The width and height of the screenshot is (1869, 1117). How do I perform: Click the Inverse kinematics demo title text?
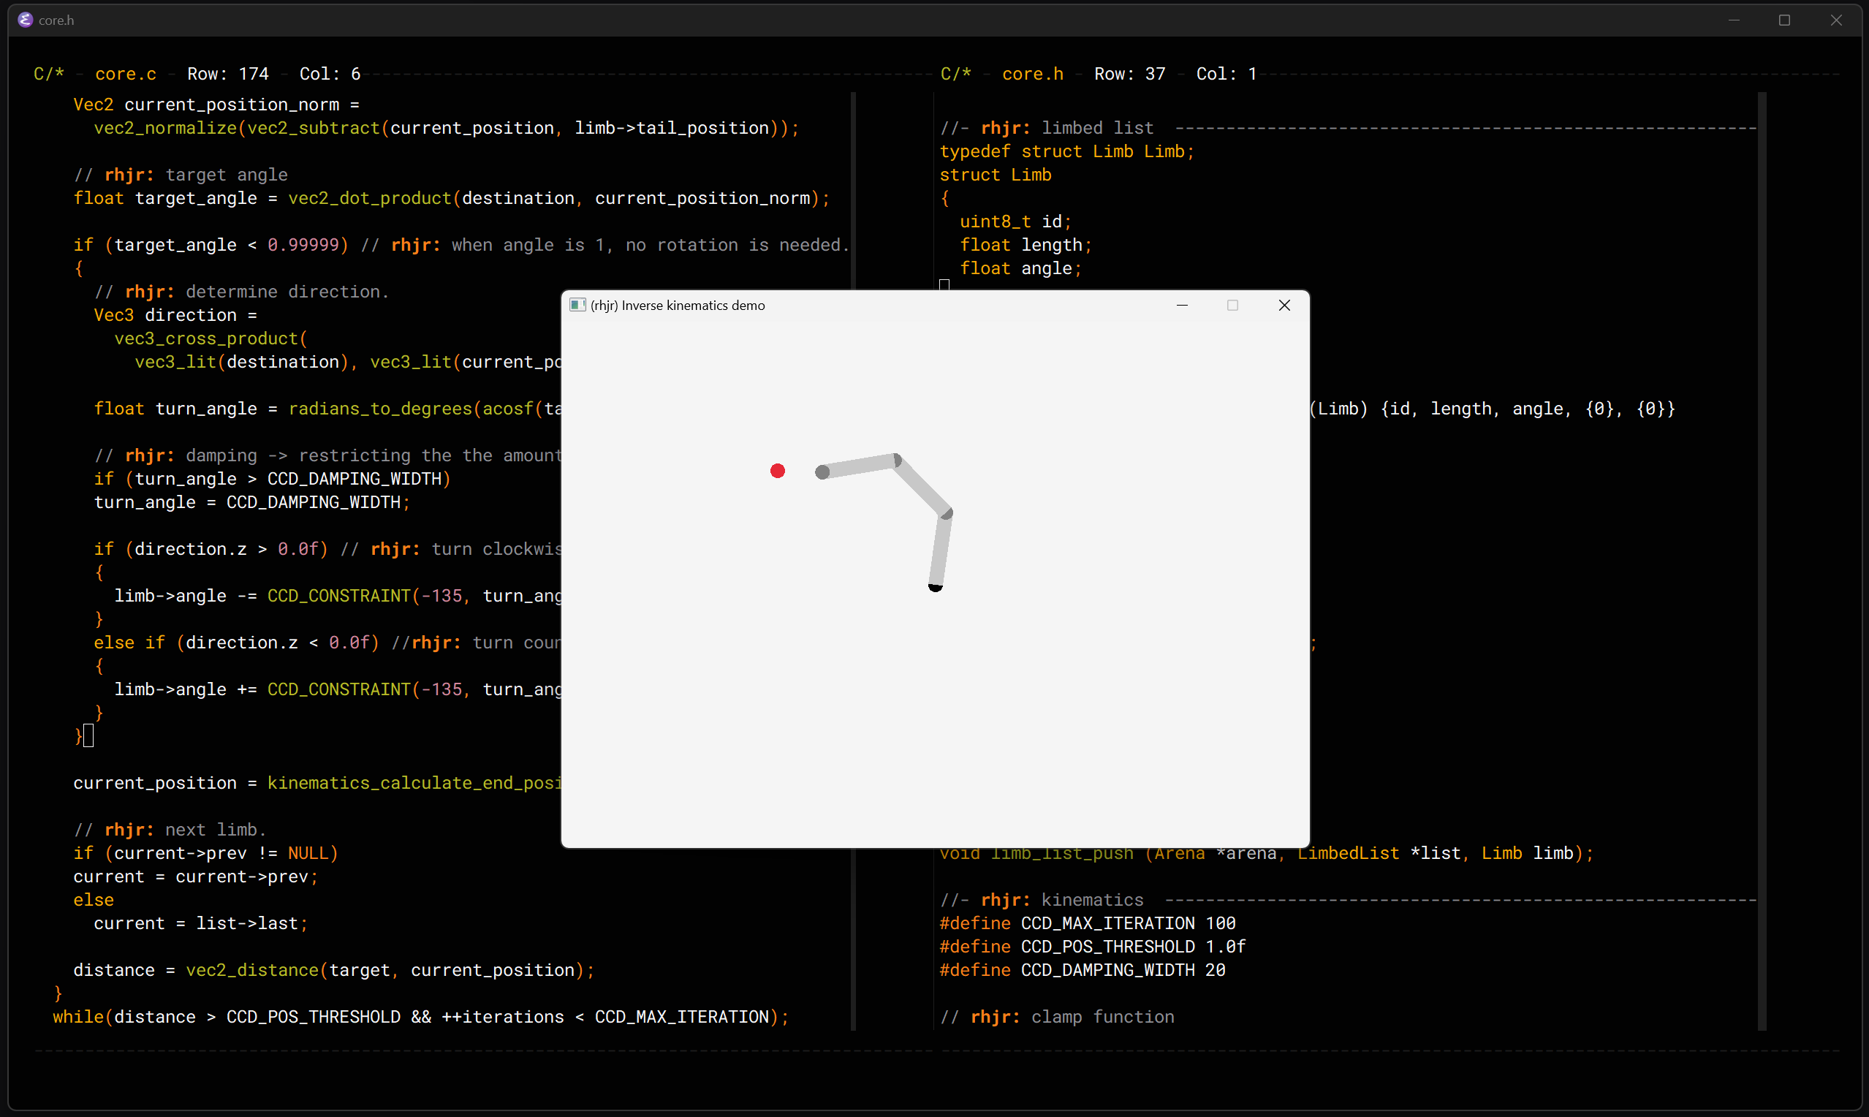(677, 305)
